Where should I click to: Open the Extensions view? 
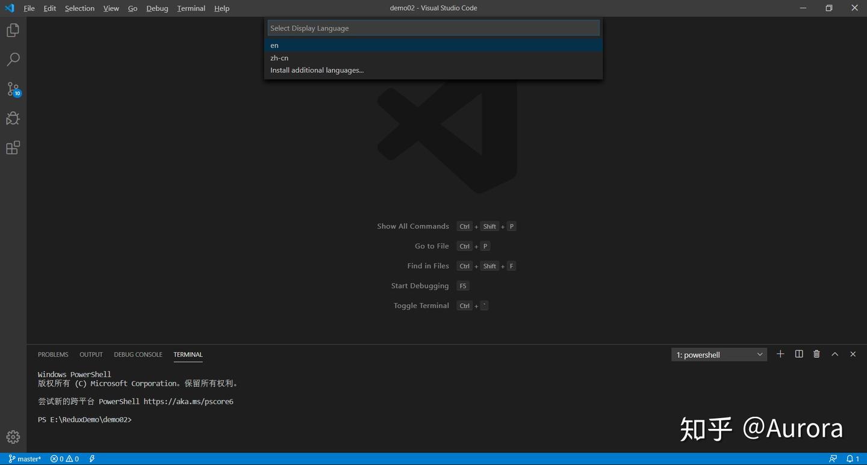pos(13,147)
